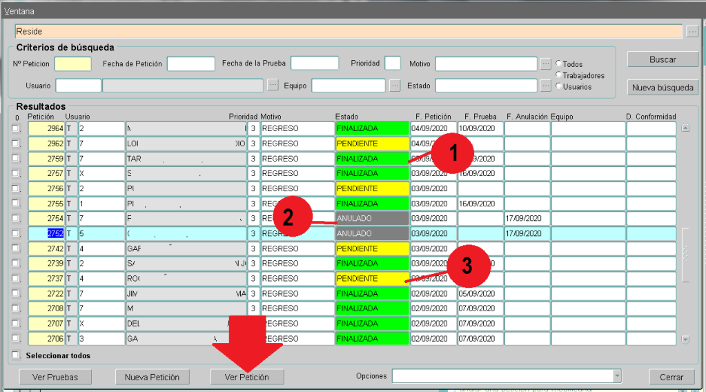Tick checkbox for petition 2964 row

pos(16,128)
